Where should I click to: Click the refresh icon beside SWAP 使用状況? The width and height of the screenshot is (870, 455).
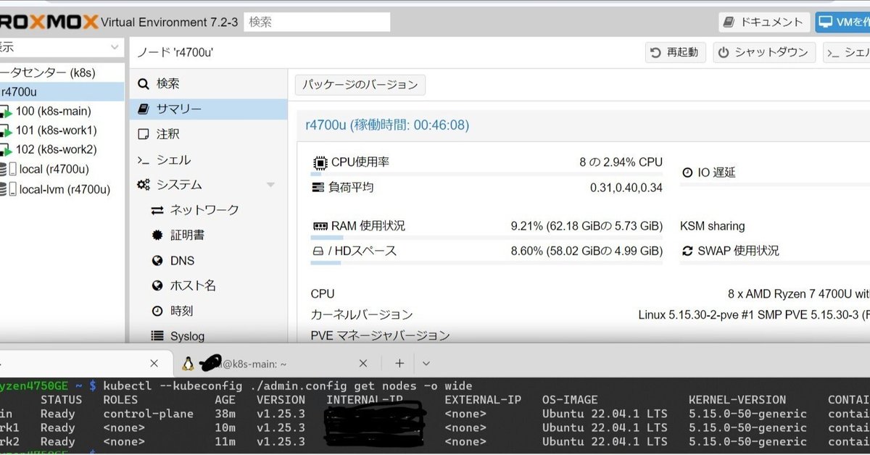[688, 251]
